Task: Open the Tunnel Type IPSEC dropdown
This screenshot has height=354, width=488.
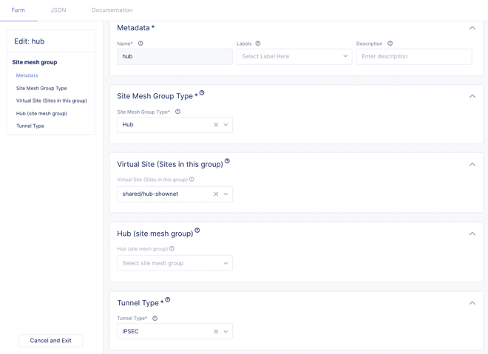Action: coord(226,332)
